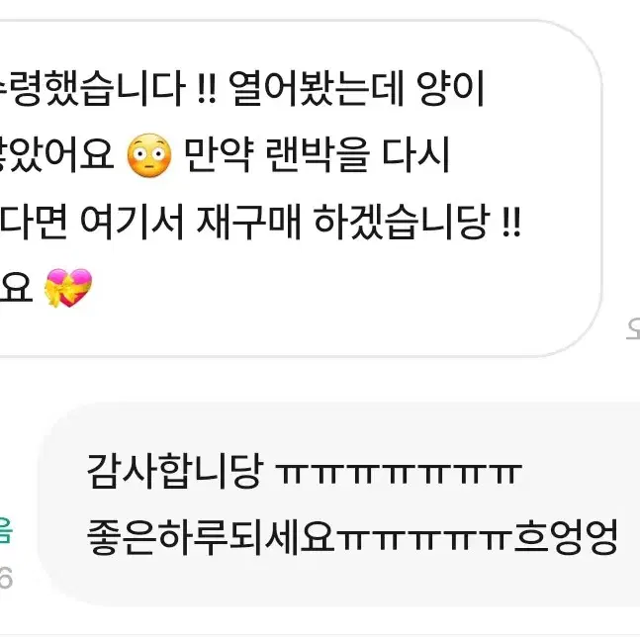Click the word '재구매' in the message

click(x=248, y=222)
